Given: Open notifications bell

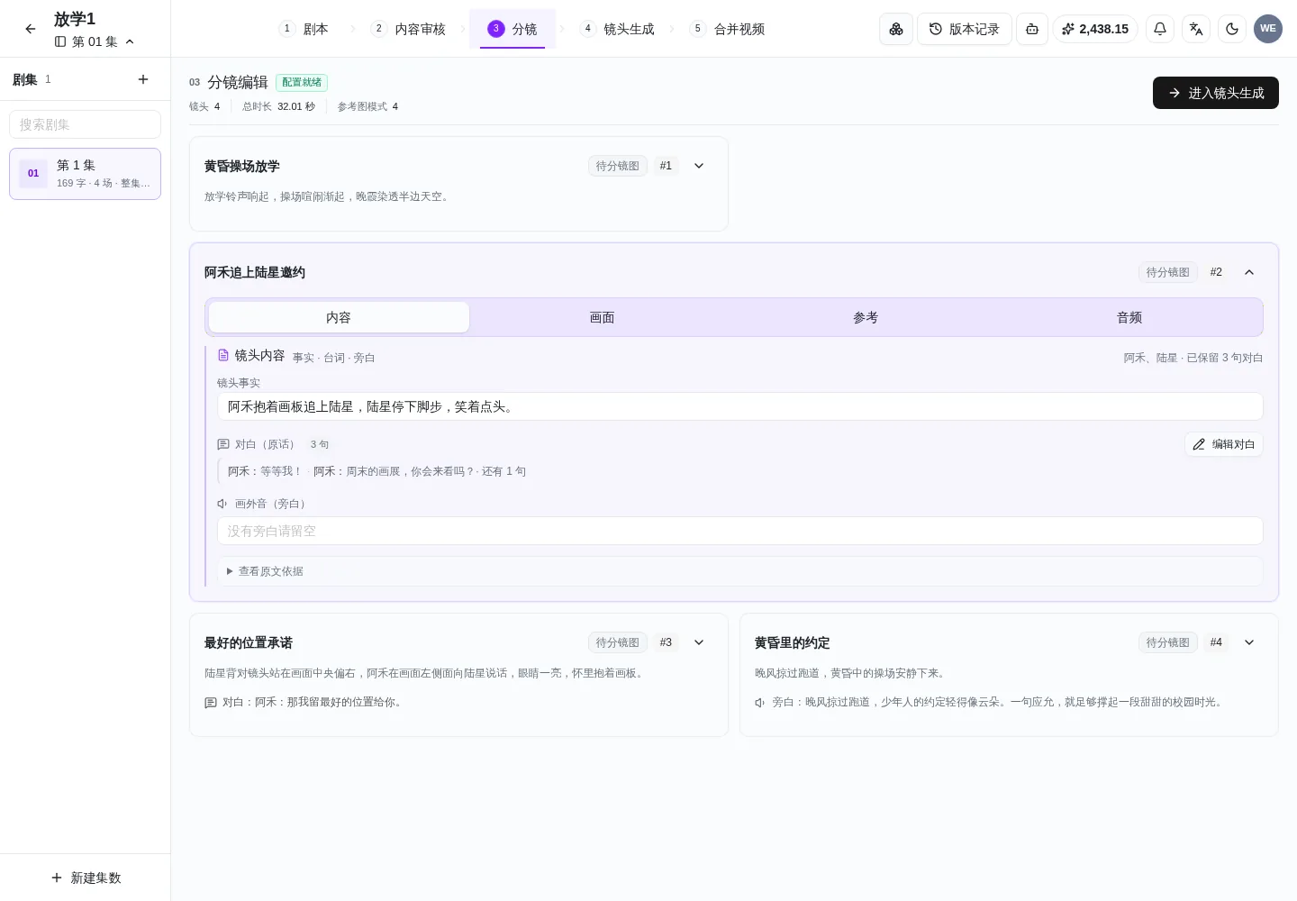Looking at the screenshot, I should pyautogui.click(x=1160, y=29).
